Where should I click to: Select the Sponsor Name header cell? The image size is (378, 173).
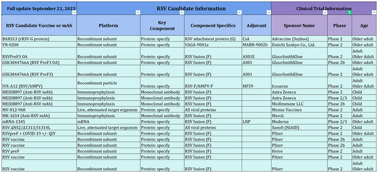(299, 26)
